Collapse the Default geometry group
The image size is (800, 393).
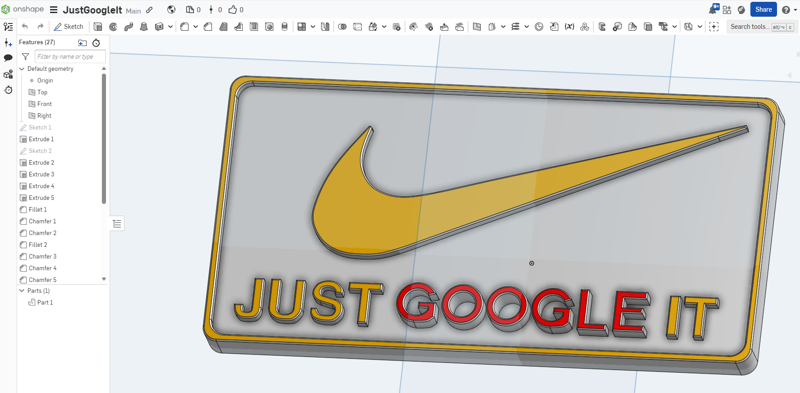click(22, 69)
